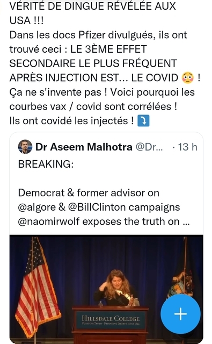
Task: Click the BREAKING: line in quoted tweet
Action: pos(46,164)
